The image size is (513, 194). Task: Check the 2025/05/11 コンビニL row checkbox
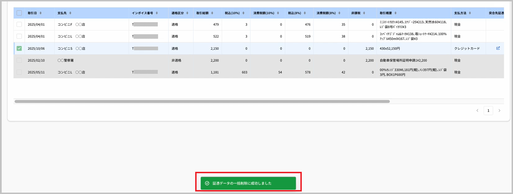(x=19, y=72)
